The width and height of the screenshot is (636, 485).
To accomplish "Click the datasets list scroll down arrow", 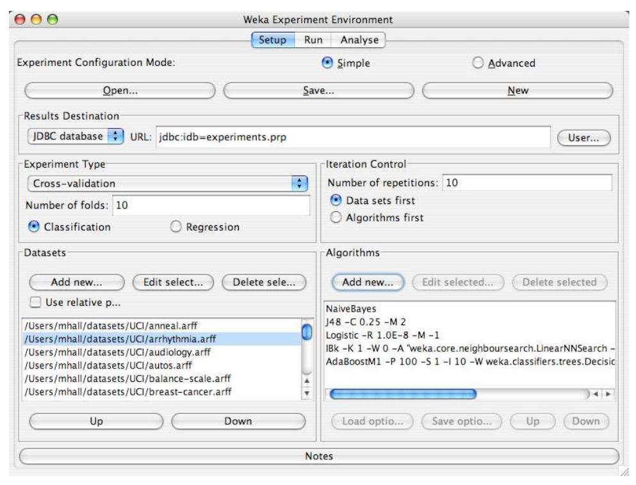I will [x=307, y=393].
